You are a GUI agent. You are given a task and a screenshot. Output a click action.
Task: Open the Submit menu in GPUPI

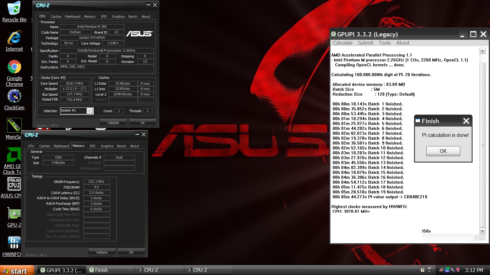click(x=366, y=43)
